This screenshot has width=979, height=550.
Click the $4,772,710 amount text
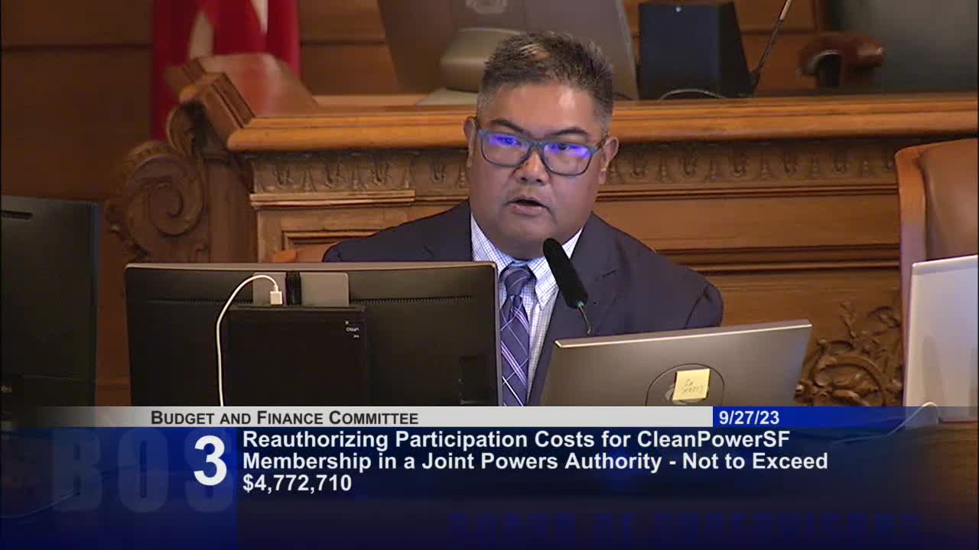[295, 482]
